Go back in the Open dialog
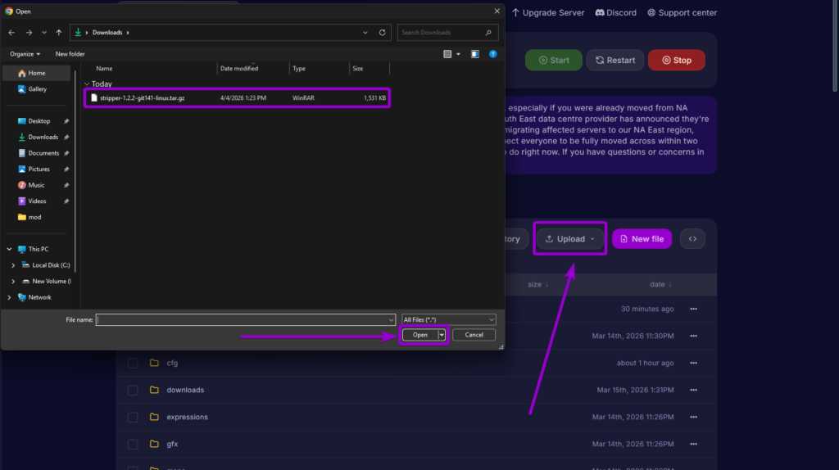The height and width of the screenshot is (470, 839). (11, 33)
